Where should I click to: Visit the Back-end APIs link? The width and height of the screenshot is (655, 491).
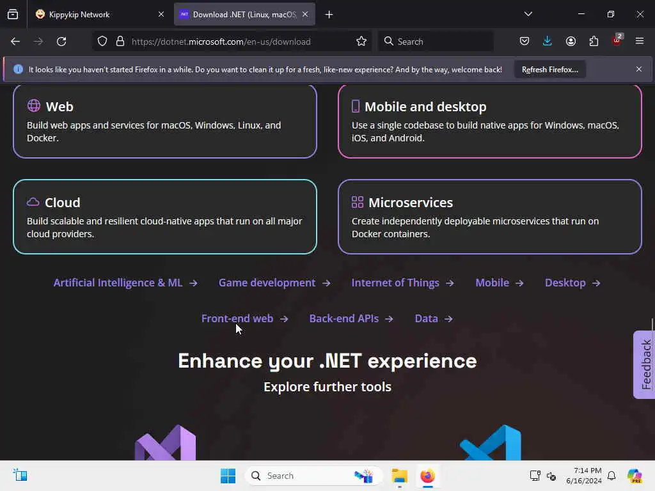tap(351, 318)
